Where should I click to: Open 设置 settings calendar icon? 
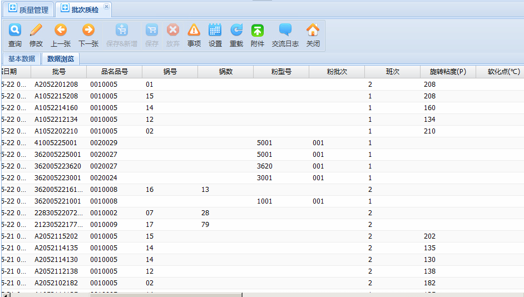pyautogui.click(x=215, y=31)
